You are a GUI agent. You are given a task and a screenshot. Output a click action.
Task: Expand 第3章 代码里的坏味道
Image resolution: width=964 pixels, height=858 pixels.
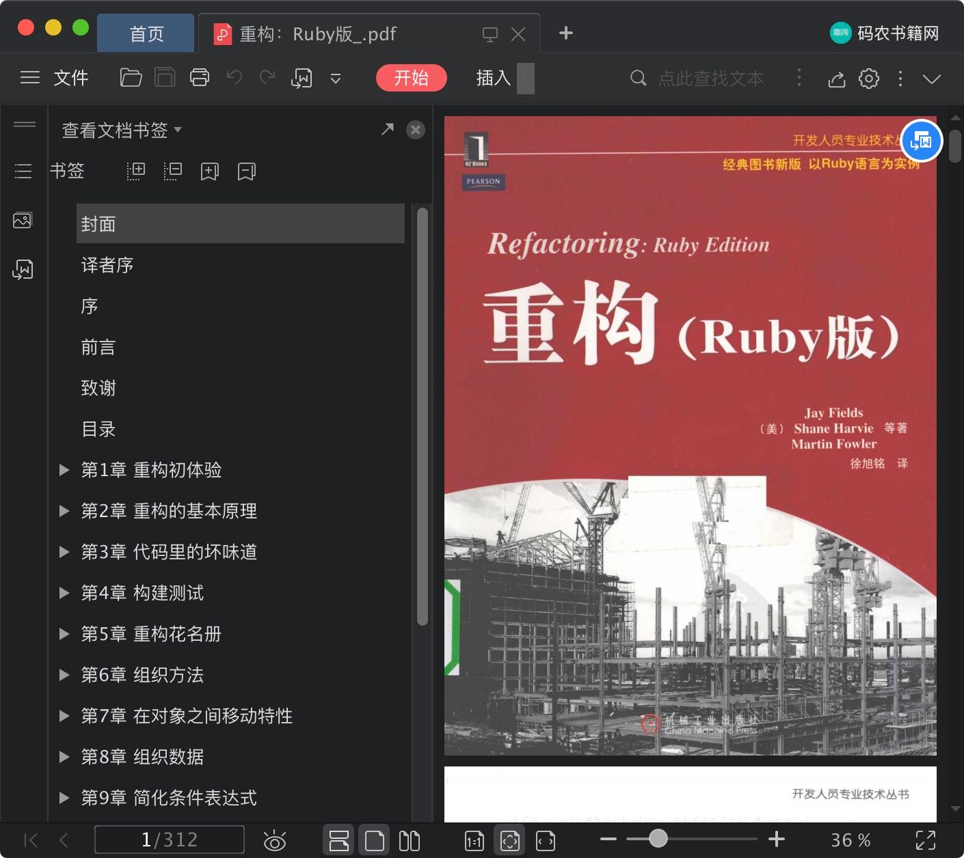(64, 552)
